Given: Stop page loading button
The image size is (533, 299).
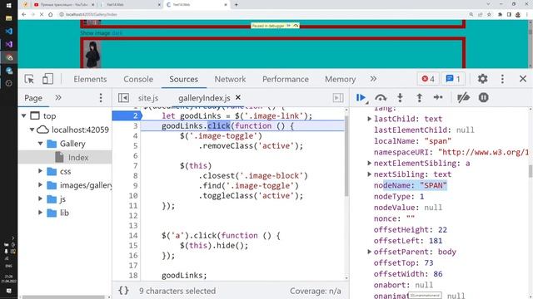Looking at the screenshot, I should pyautogui.click(x=41, y=15).
